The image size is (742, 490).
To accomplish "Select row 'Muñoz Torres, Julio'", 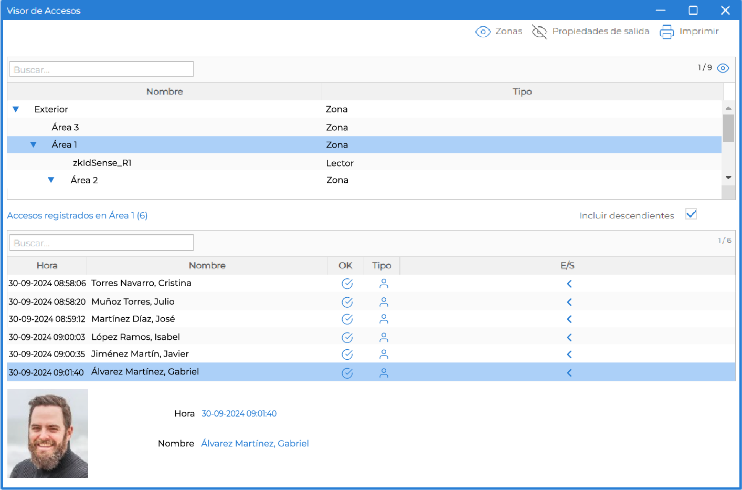I will pyautogui.click(x=371, y=301).
